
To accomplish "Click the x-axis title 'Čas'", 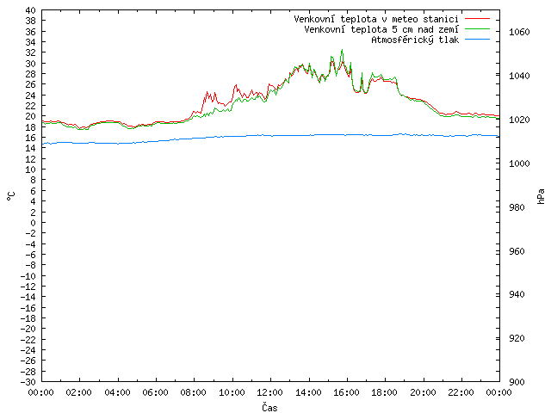I will pyautogui.click(x=269, y=407).
